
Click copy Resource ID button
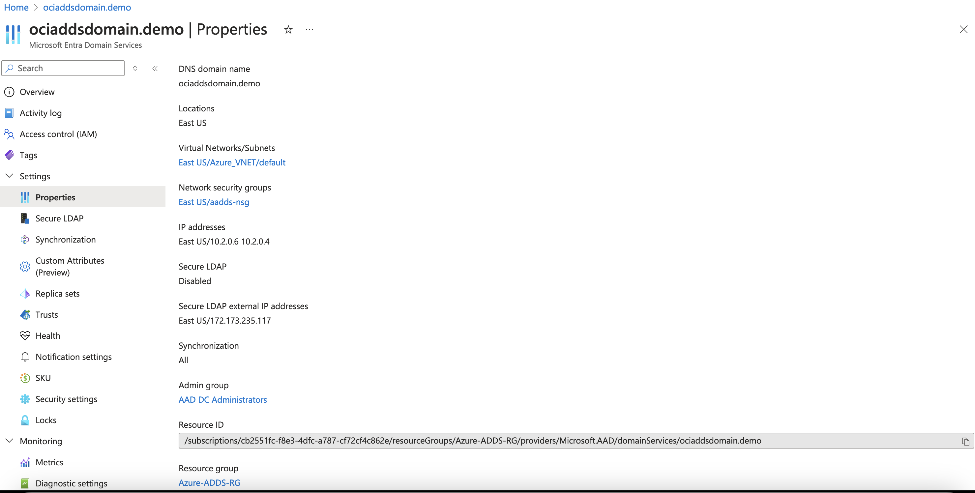coord(965,440)
